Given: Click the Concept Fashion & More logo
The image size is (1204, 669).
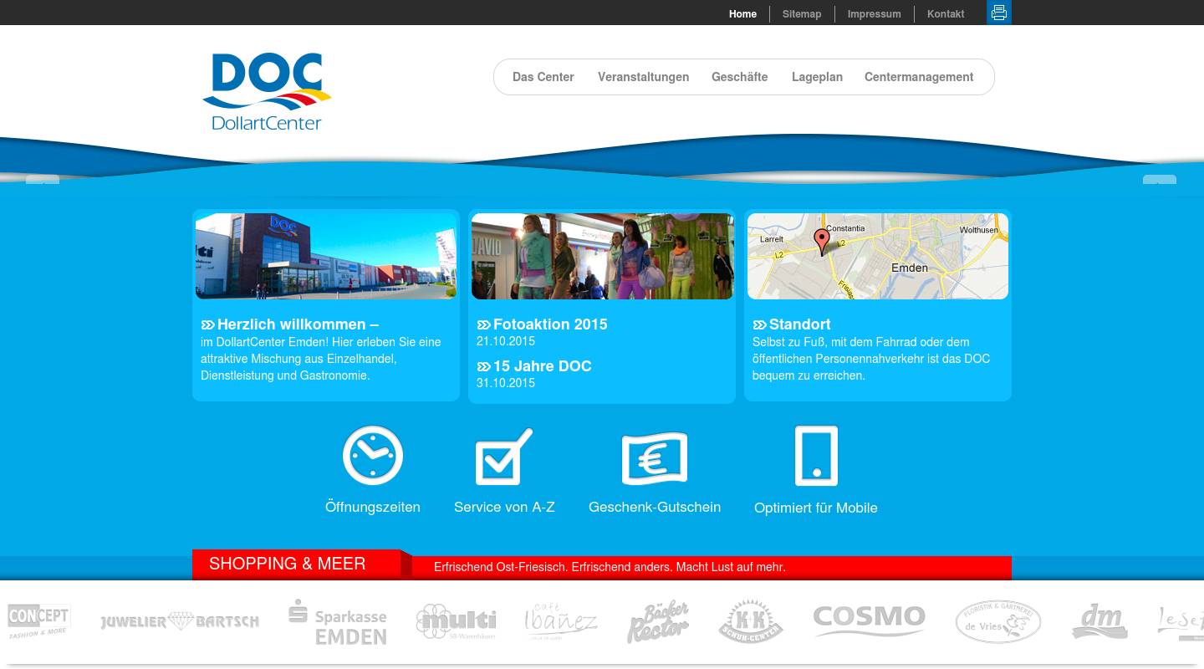Looking at the screenshot, I should [39, 620].
